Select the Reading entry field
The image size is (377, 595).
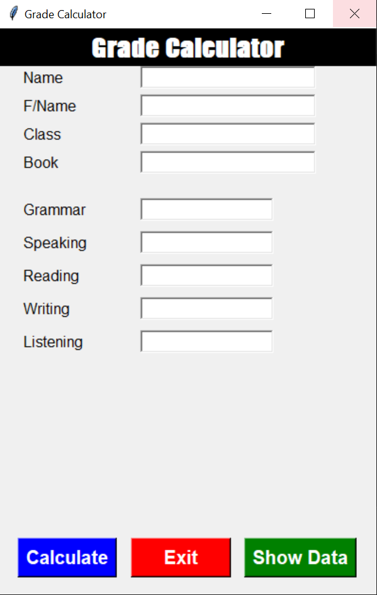[206, 275]
